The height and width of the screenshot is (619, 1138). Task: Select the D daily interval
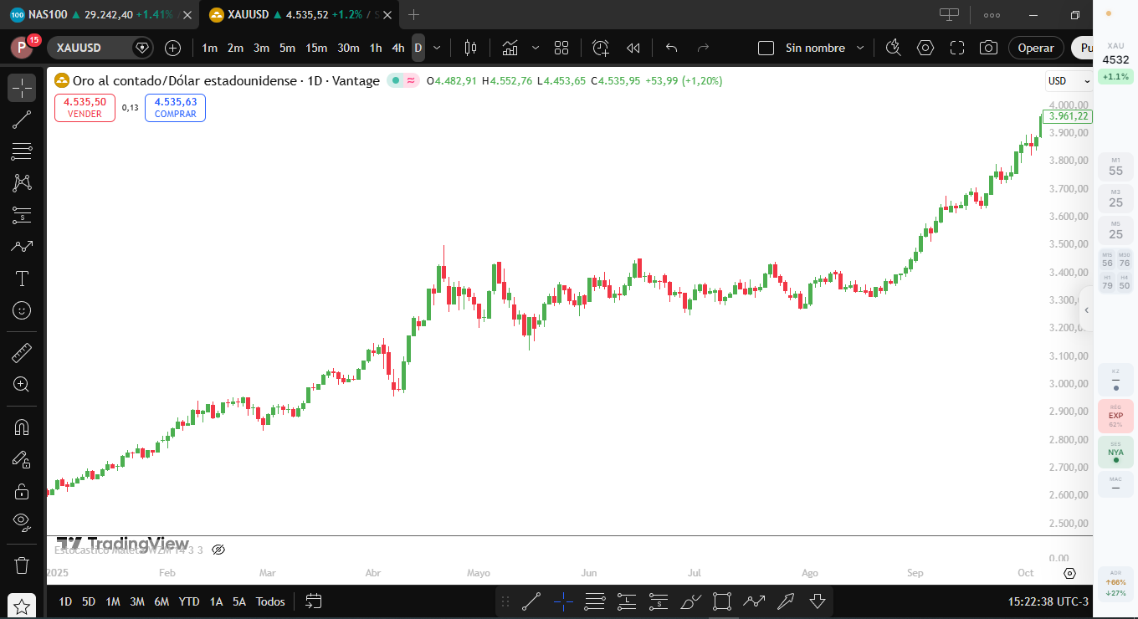pyautogui.click(x=418, y=48)
